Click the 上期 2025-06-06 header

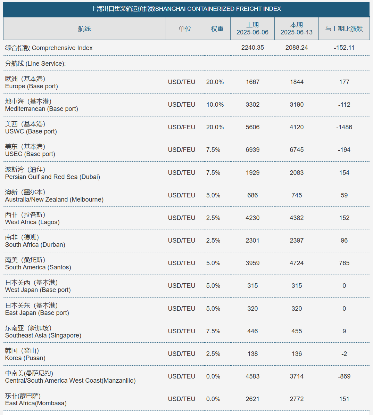[x=252, y=29]
